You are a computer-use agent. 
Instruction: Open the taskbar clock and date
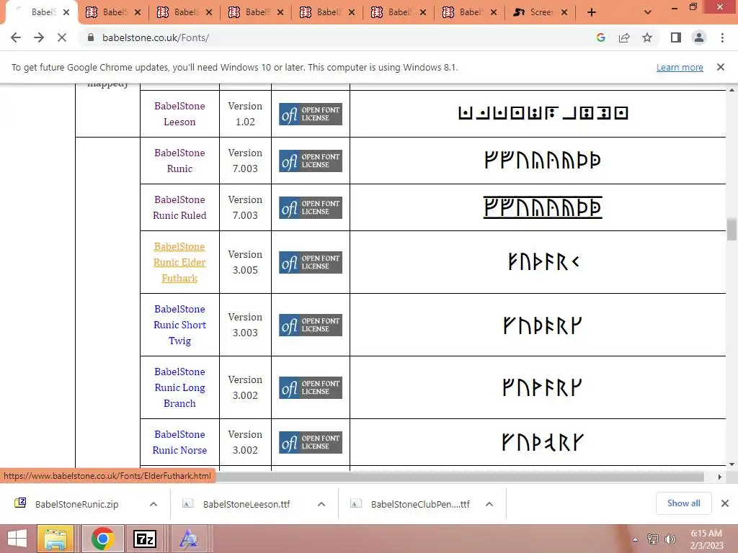coord(706,539)
